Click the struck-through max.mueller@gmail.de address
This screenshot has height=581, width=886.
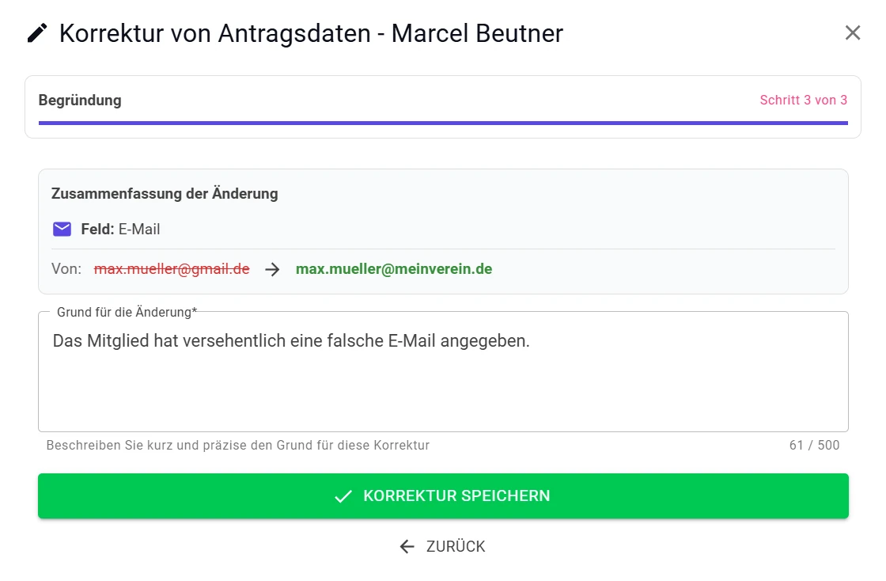tap(172, 269)
